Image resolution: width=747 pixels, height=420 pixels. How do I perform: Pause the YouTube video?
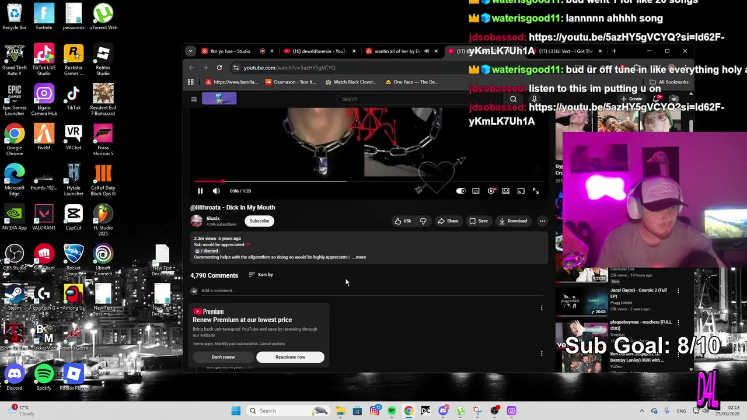click(200, 191)
